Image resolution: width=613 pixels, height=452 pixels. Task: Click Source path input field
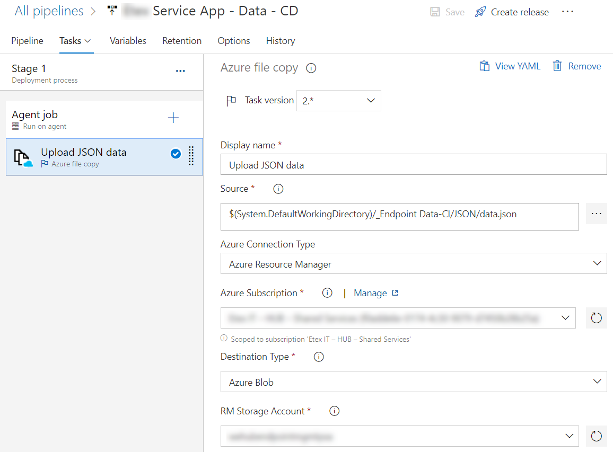click(399, 216)
